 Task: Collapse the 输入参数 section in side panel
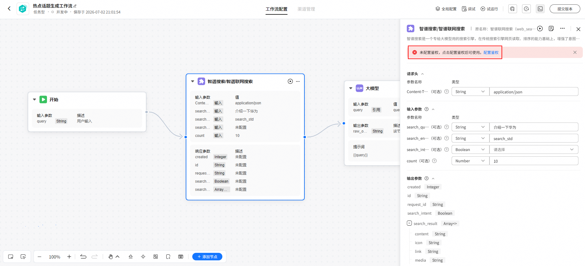433,109
